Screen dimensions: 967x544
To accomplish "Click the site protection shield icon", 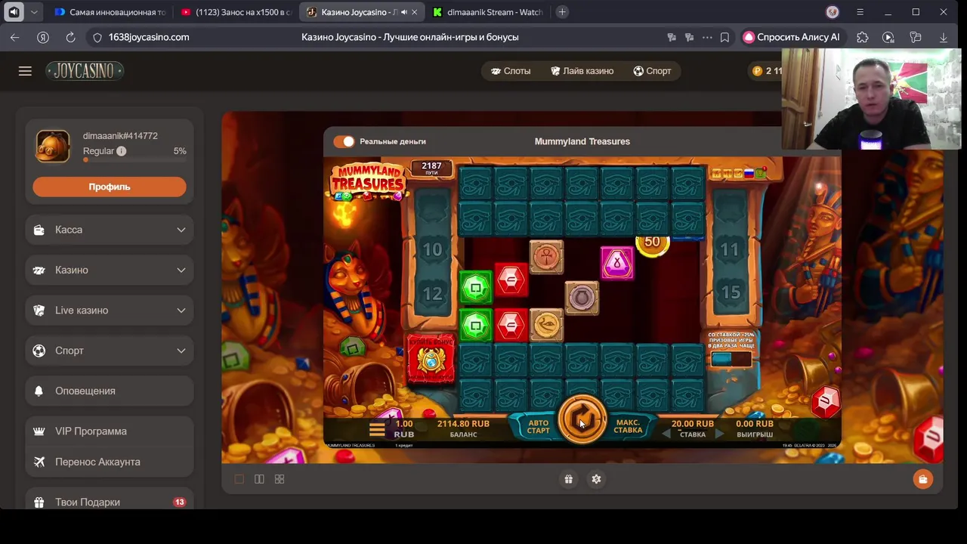I will coord(97,37).
